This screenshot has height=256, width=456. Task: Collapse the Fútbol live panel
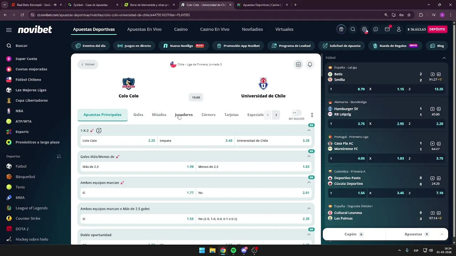point(444,58)
